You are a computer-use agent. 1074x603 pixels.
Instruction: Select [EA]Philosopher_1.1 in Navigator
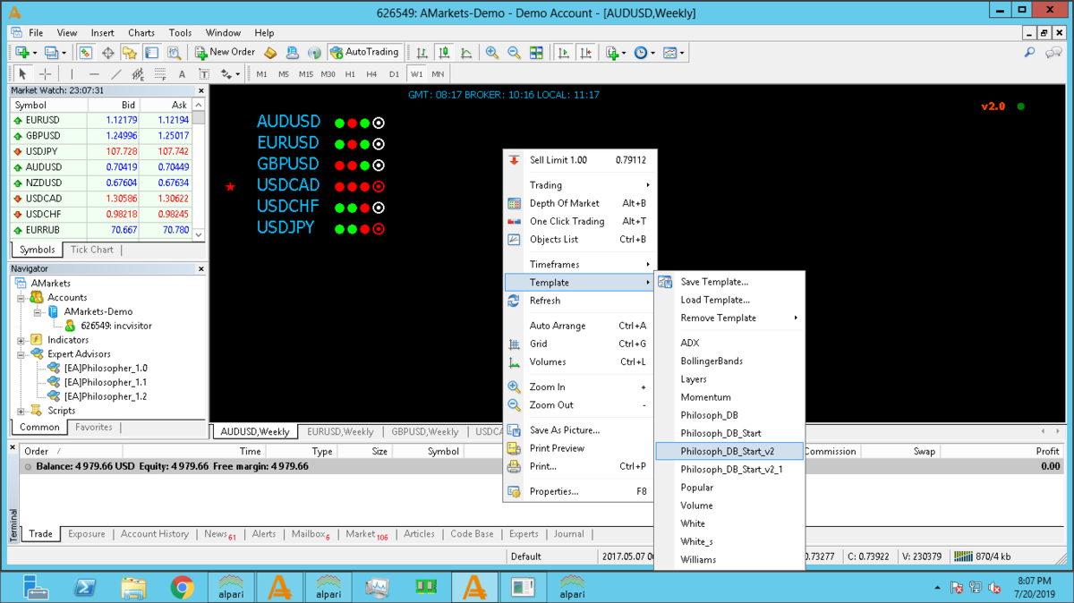106,382
